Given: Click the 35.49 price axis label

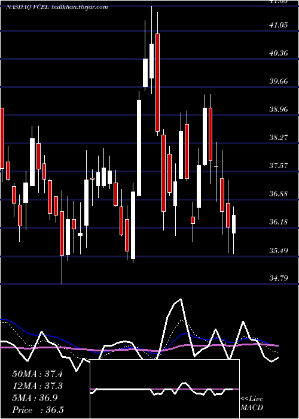Looking at the screenshot, I should click(x=279, y=250).
